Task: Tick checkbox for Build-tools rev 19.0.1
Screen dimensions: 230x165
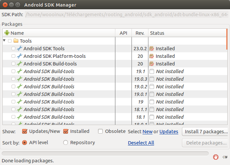Action: (x=13, y=94)
